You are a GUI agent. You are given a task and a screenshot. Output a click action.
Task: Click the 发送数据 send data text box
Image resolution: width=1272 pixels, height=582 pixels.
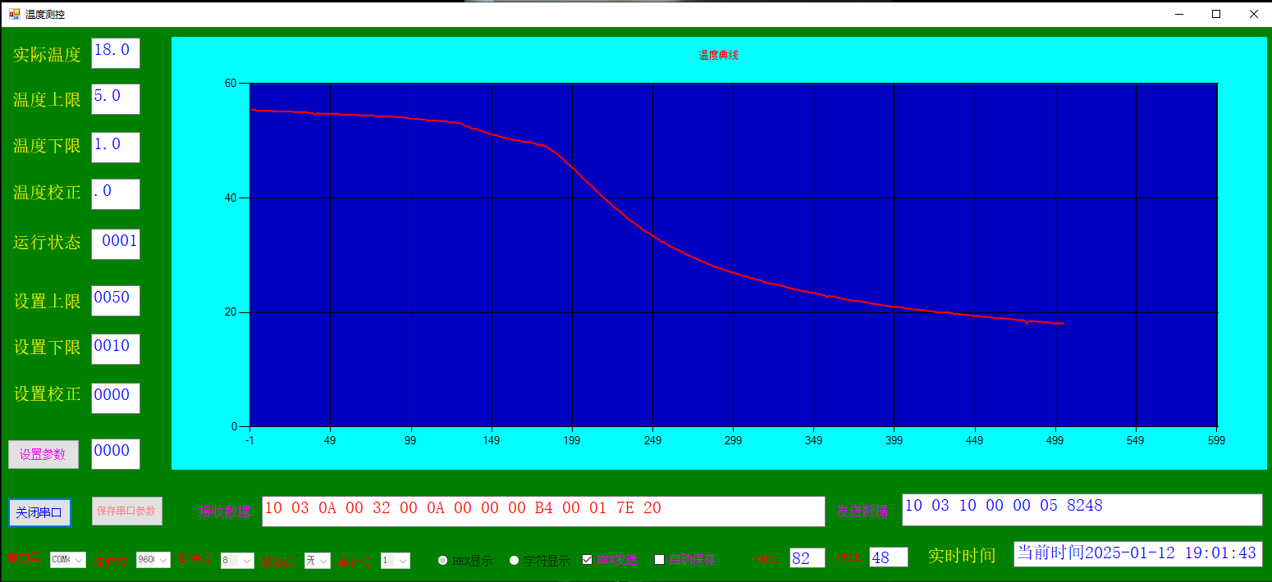pyautogui.click(x=1082, y=509)
